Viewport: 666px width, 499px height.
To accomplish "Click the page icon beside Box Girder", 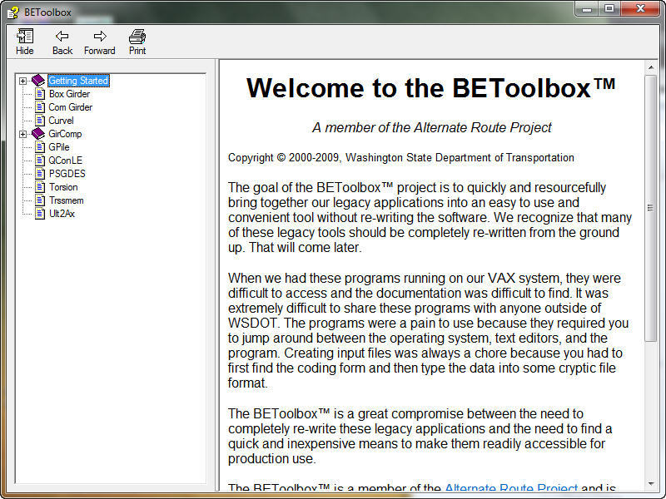I will pyautogui.click(x=40, y=94).
